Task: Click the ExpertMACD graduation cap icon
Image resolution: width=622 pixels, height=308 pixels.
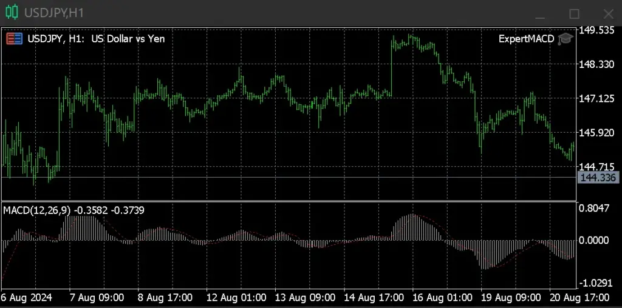Action: 566,39
